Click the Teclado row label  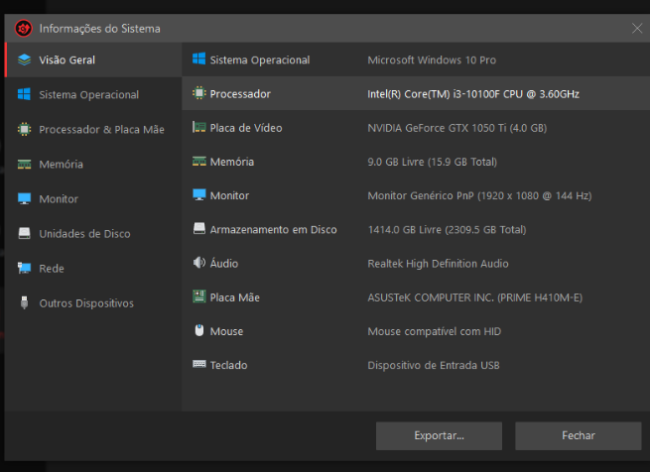pos(228,365)
